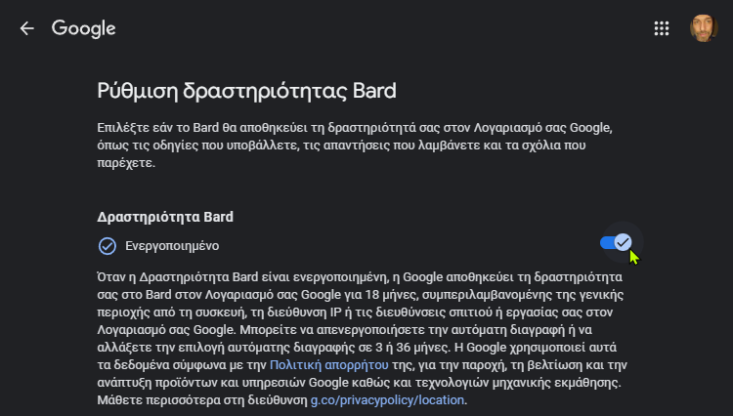The image size is (733, 416).
Task: Click the Google logo in the header
Action: pyautogui.click(x=84, y=28)
